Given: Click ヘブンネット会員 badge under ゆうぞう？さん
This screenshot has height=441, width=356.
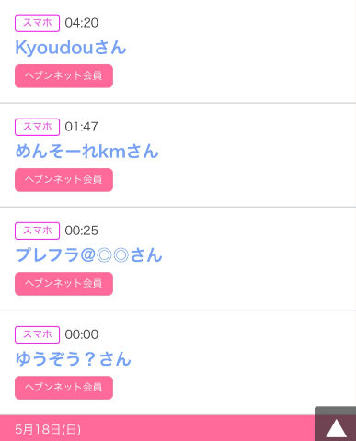Looking at the screenshot, I should (63, 388).
